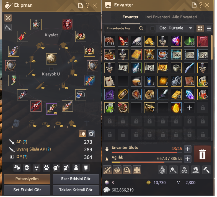
Task: Open the crossed swords combat gear icon
Action: (x=8, y=18)
